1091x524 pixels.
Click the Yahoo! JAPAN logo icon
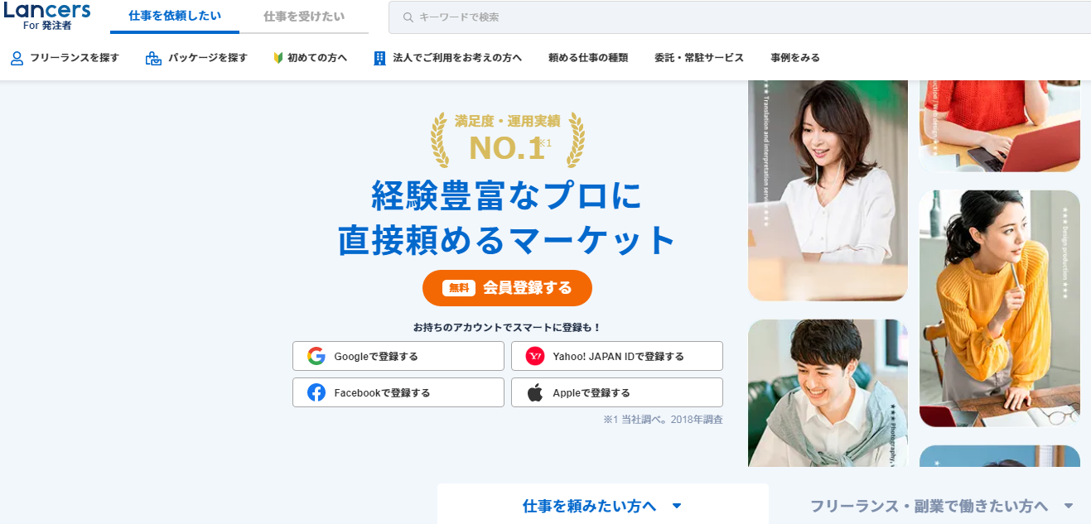535,356
